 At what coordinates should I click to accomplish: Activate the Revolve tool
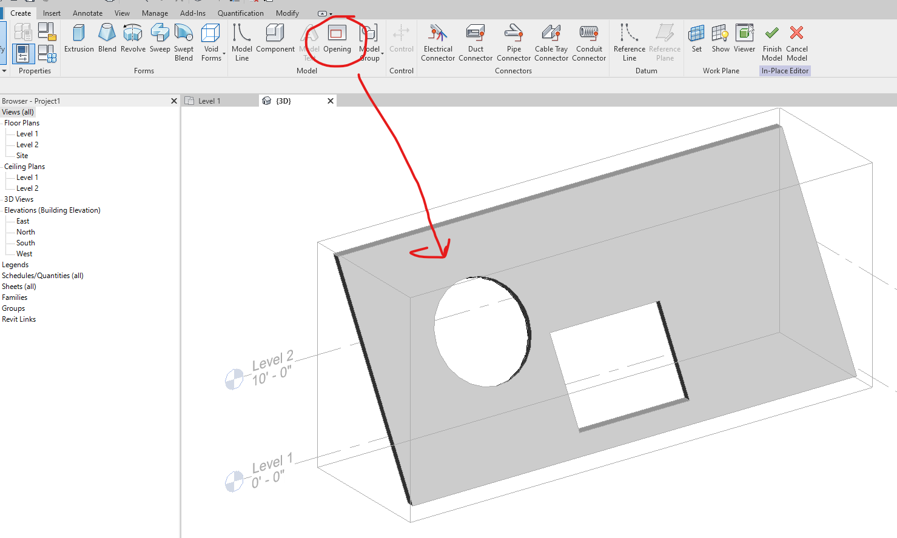tap(133, 39)
